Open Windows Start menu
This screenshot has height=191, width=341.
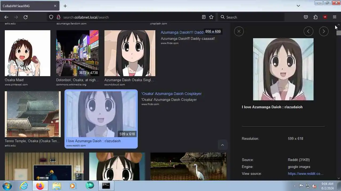7,186
